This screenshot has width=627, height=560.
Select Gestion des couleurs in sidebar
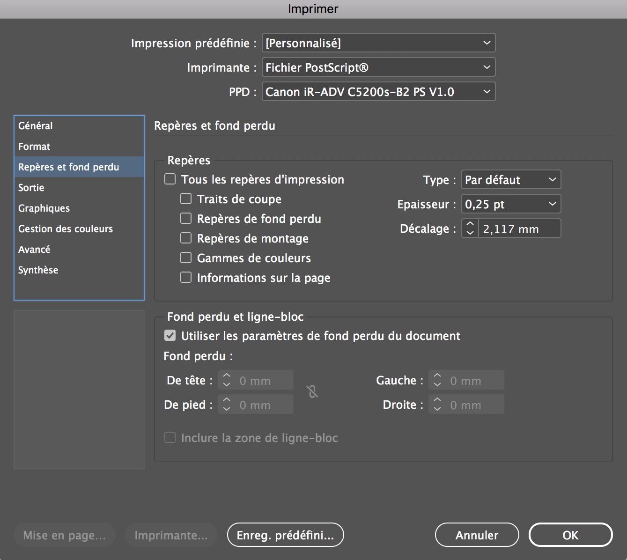click(x=66, y=229)
